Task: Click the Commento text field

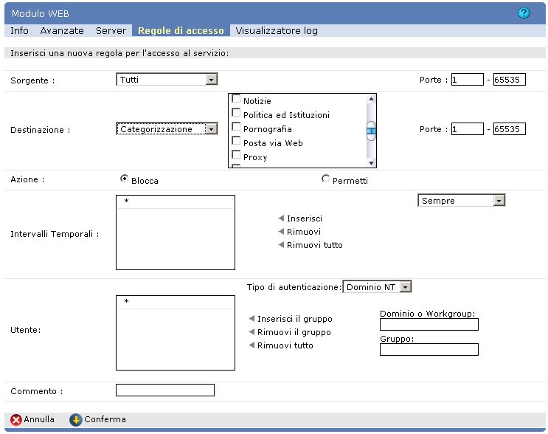Action: click(165, 390)
